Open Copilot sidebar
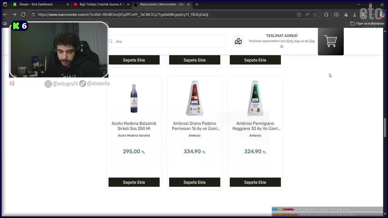This screenshot has width=388, height=218. coord(382,14)
